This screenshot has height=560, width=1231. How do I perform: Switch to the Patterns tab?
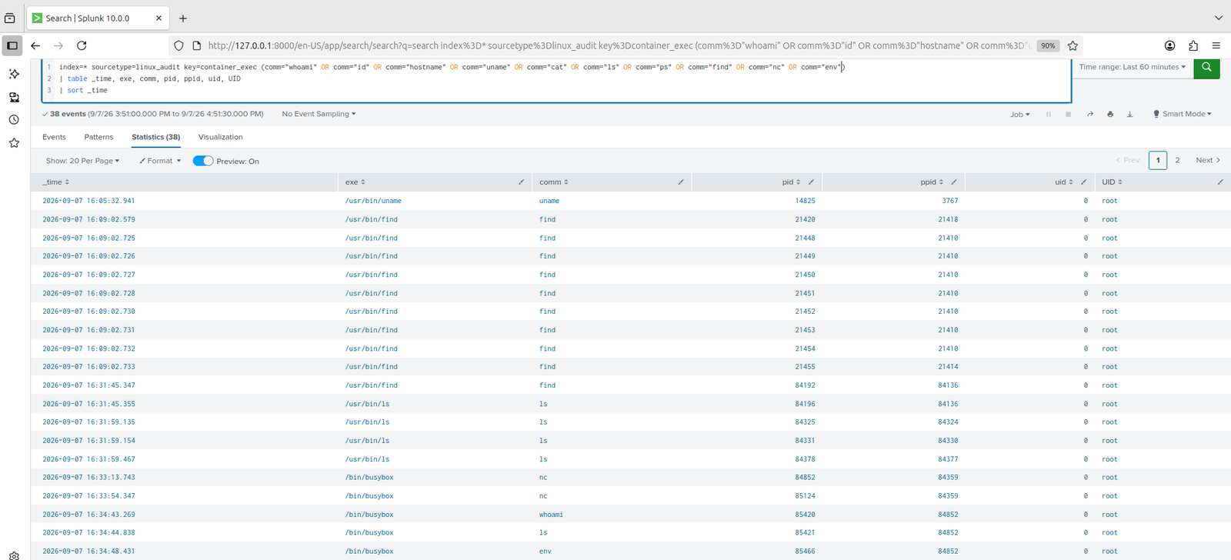point(98,137)
